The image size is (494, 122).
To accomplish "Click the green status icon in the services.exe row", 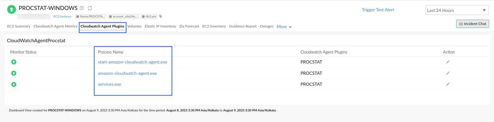I will 14,84.
